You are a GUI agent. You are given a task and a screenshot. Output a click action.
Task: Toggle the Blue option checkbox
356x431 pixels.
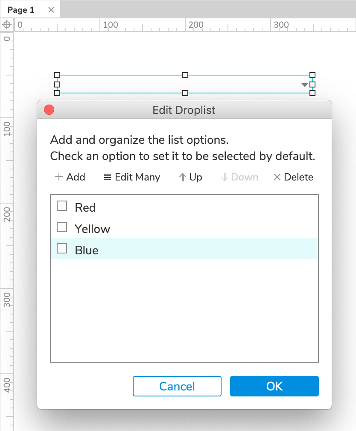coord(62,248)
